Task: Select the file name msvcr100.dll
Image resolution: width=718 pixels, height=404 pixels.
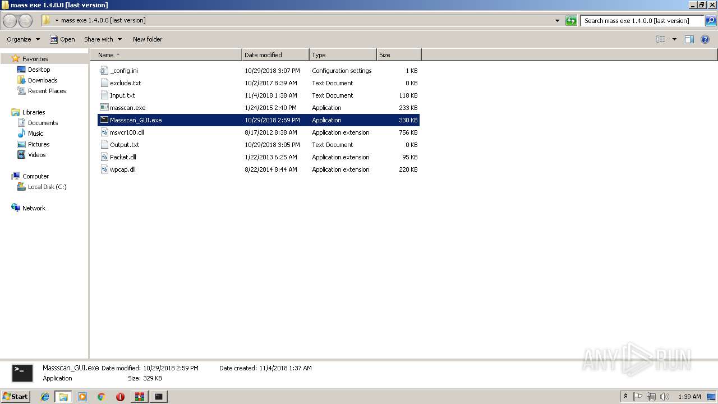Action: [127, 132]
